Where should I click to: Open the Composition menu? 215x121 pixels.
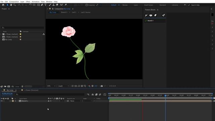(14, 2)
